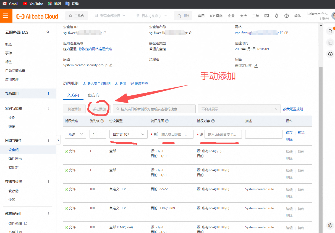The height and width of the screenshot is (233, 335).
Task: Click the search icon beside 云服务器 ECS
Action: (48, 32)
